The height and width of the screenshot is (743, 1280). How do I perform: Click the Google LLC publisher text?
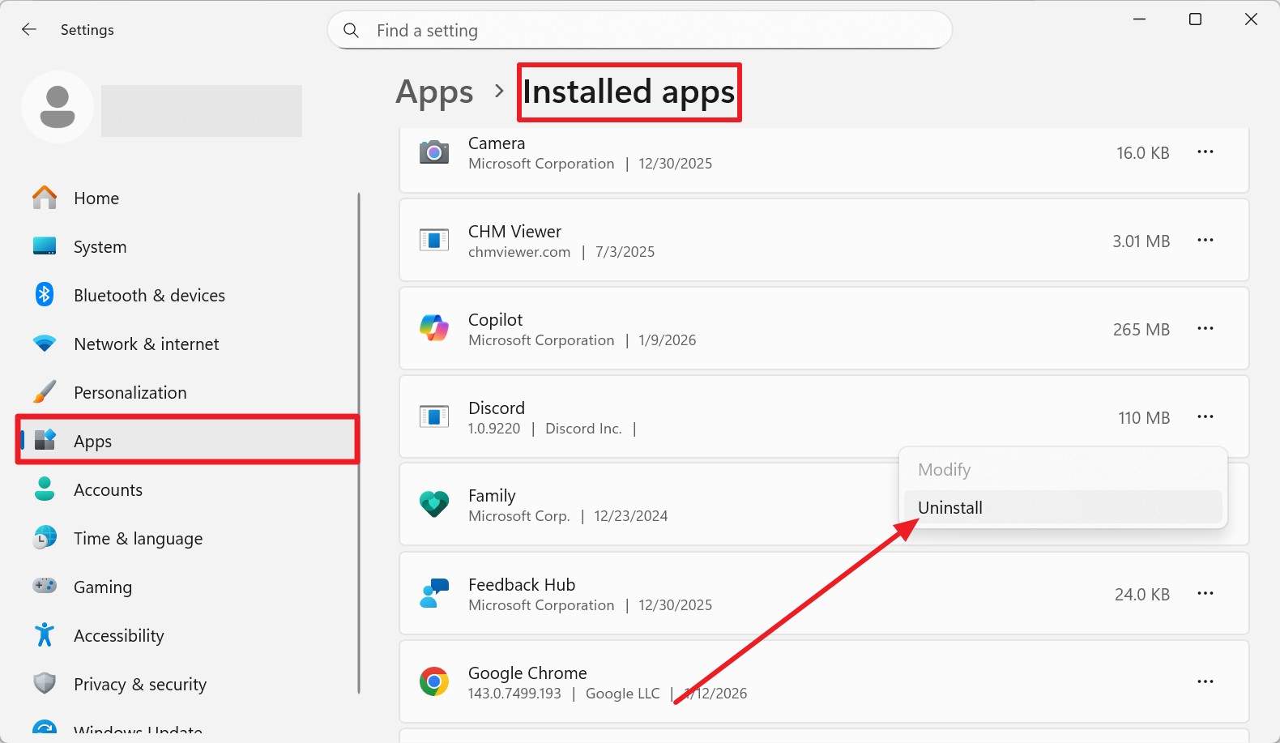pos(622,693)
